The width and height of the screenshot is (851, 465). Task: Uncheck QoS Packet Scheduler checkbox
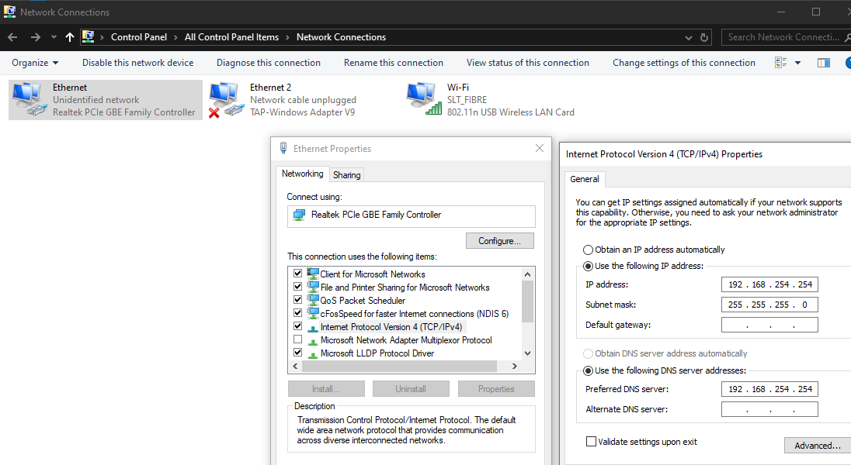point(297,299)
